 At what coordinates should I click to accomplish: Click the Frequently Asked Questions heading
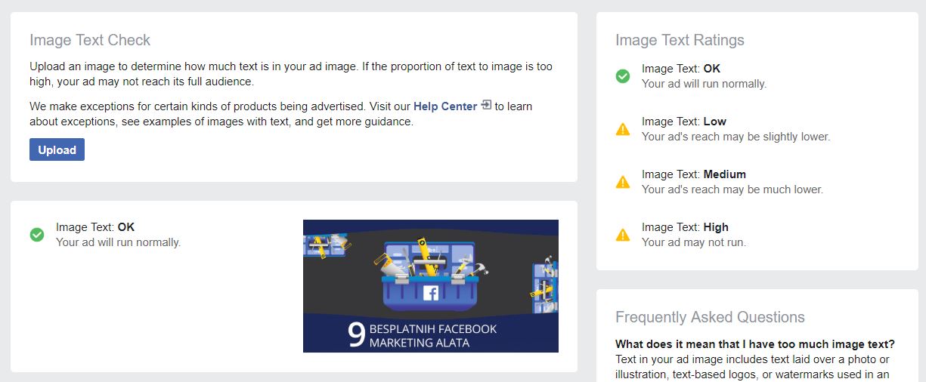coord(710,317)
